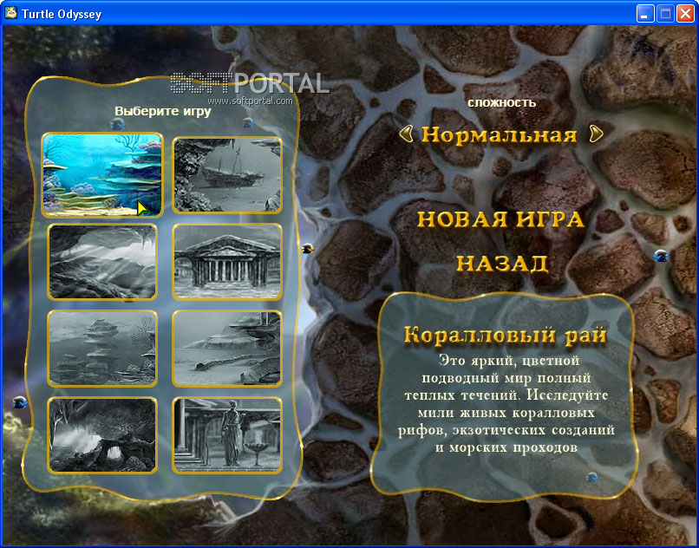
Task: Pick the stacked coral towers level thumbnail
Action: (x=102, y=349)
